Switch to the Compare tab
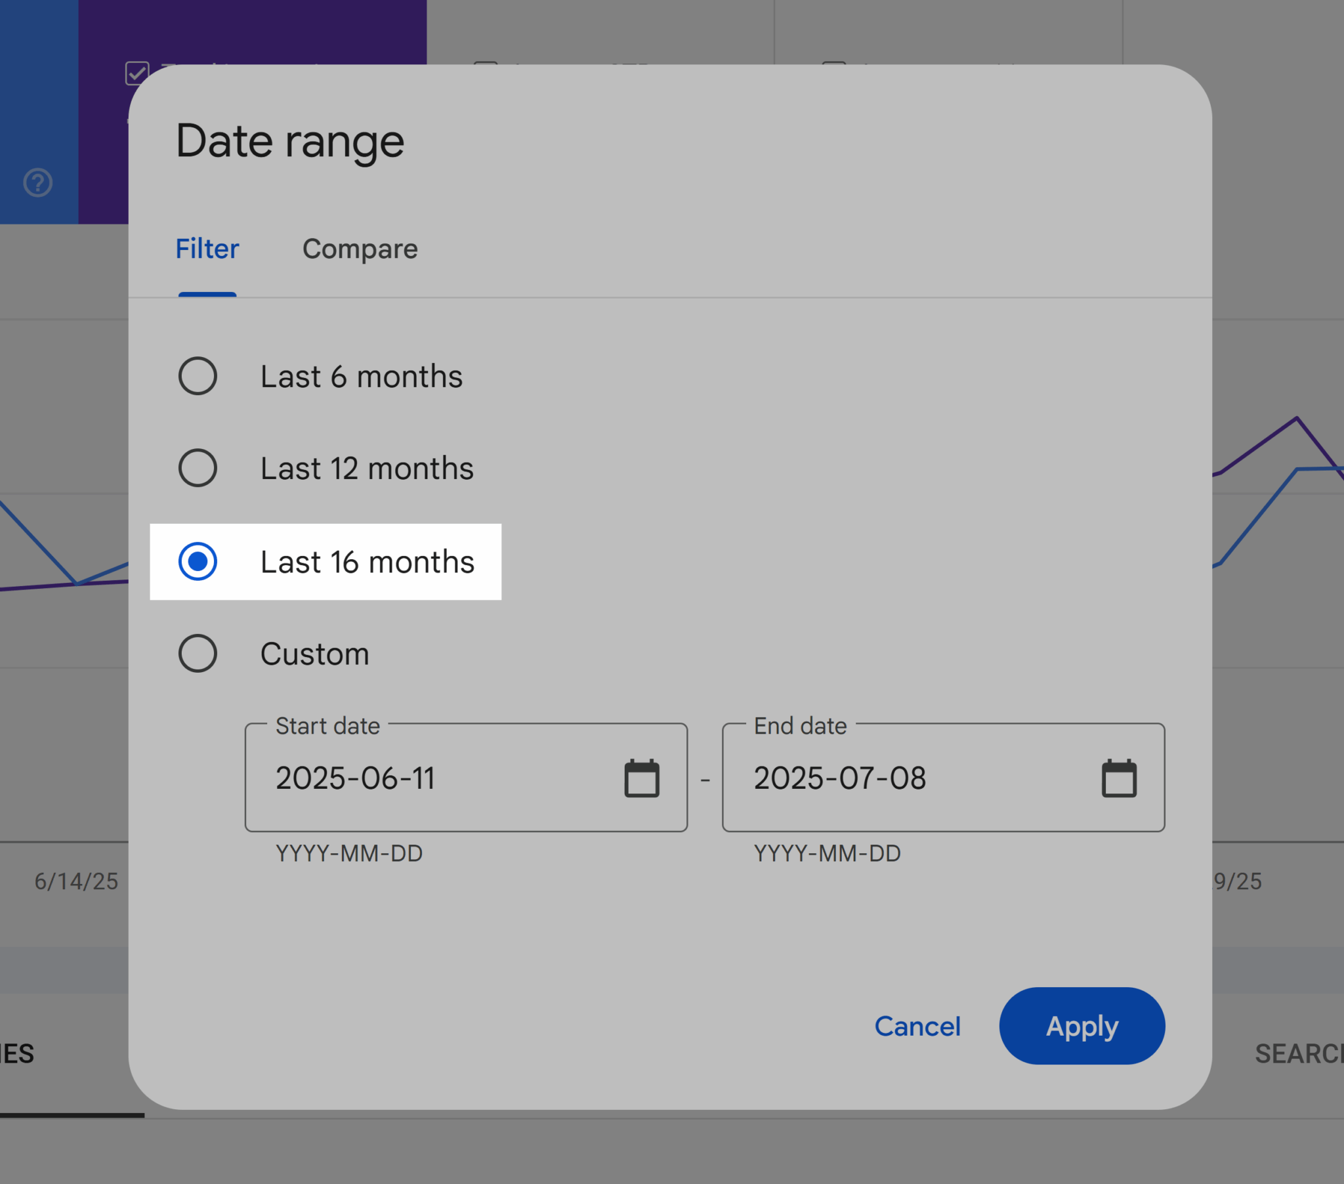The image size is (1344, 1184). 360,249
